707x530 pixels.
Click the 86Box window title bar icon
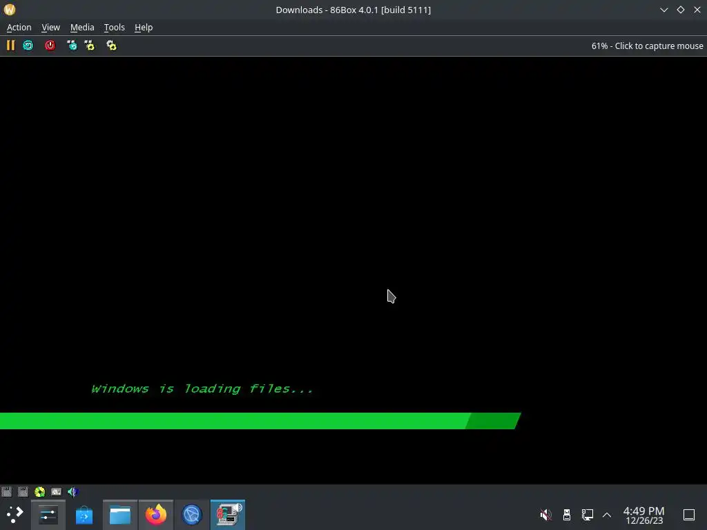tap(10, 10)
